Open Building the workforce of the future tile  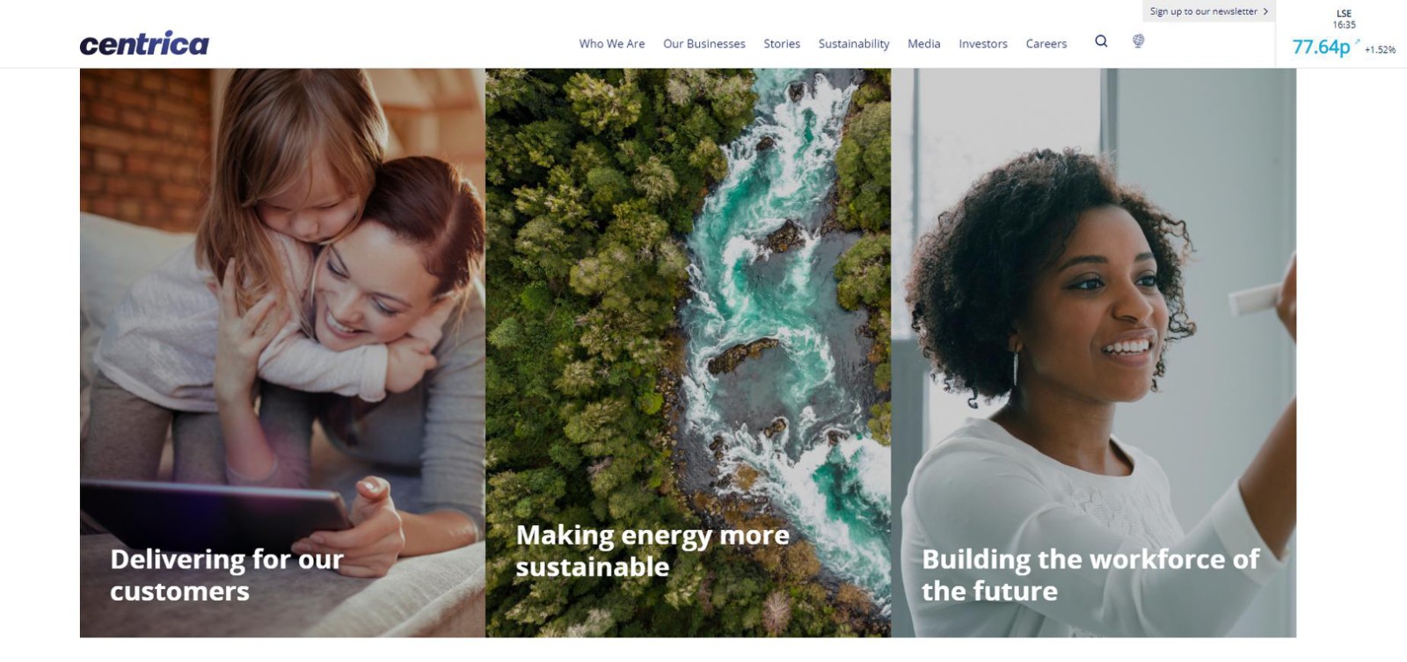coord(1093,353)
